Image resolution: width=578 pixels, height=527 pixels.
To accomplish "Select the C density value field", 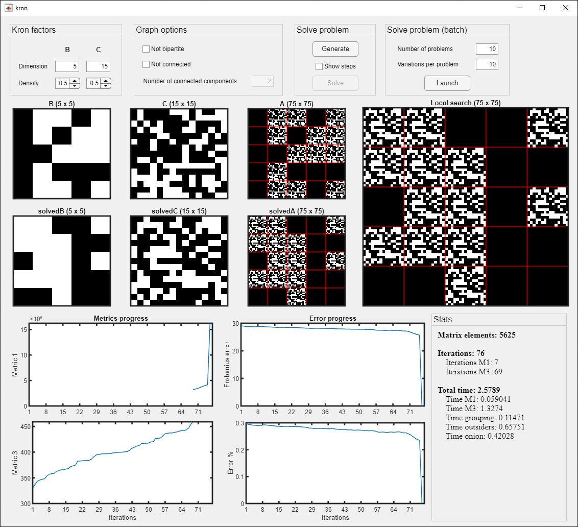I will (93, 83).
